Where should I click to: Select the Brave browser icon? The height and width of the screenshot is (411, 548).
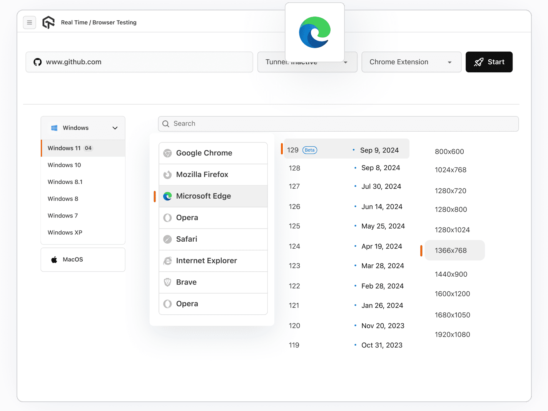pos(167,282)
